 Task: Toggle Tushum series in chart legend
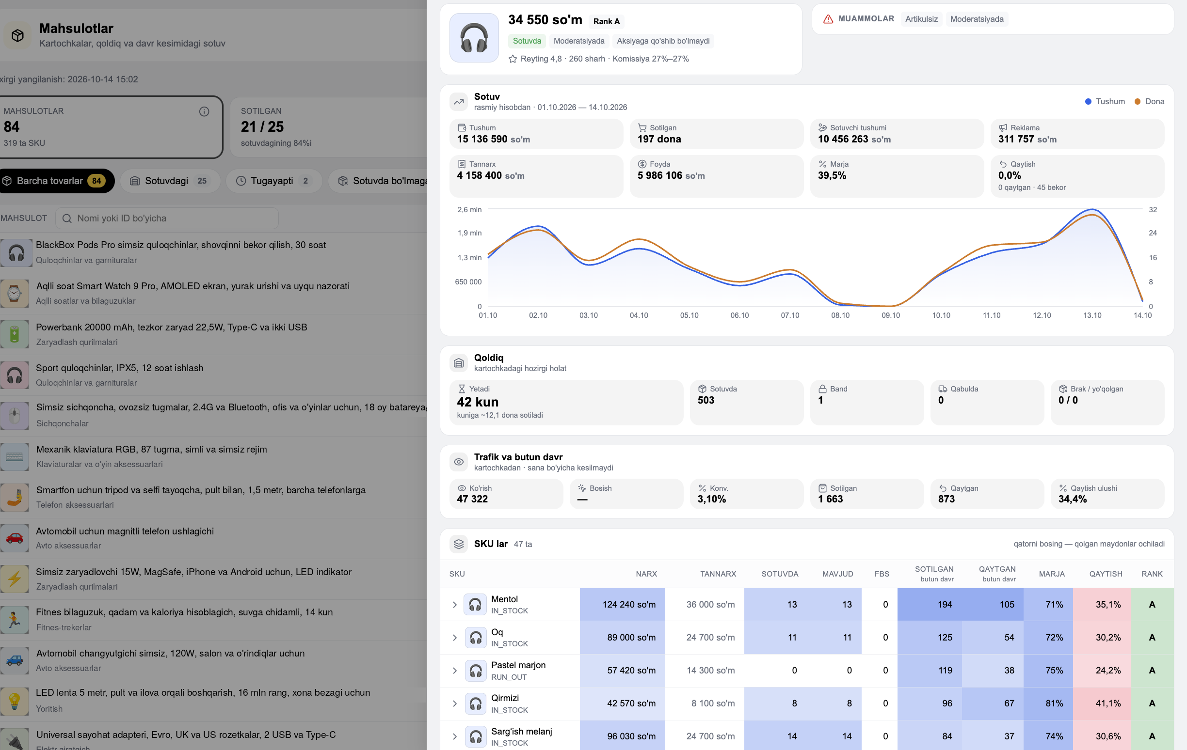pyautogui.click(x=1105, y=101)
